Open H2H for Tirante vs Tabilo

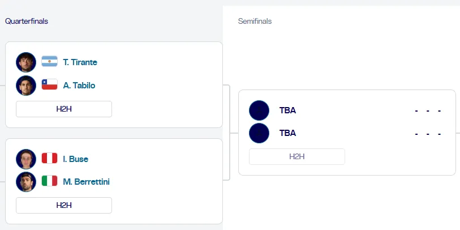[64, 109]
